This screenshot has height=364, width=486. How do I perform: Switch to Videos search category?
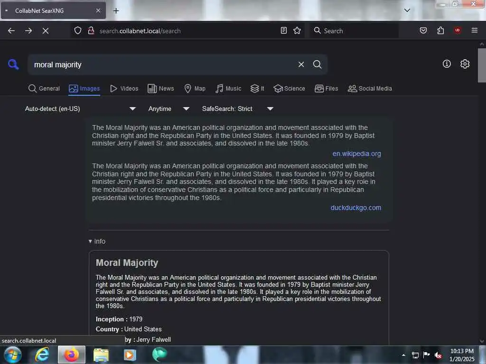(124, 89)
